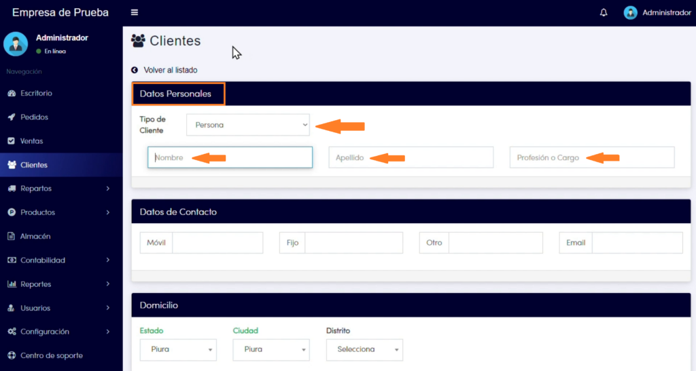
Task: Open the Ciudad dropdown showing Piura
Action: (x=271, y=350)
